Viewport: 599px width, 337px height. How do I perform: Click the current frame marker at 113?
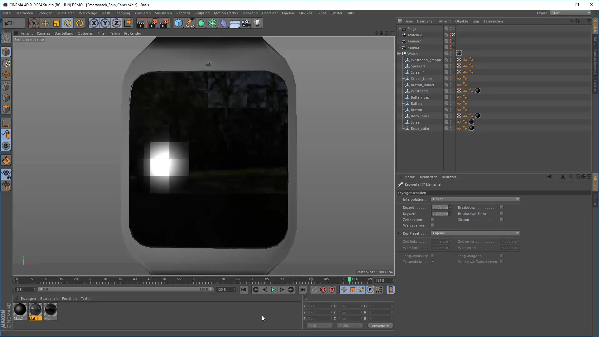point(350,279)
